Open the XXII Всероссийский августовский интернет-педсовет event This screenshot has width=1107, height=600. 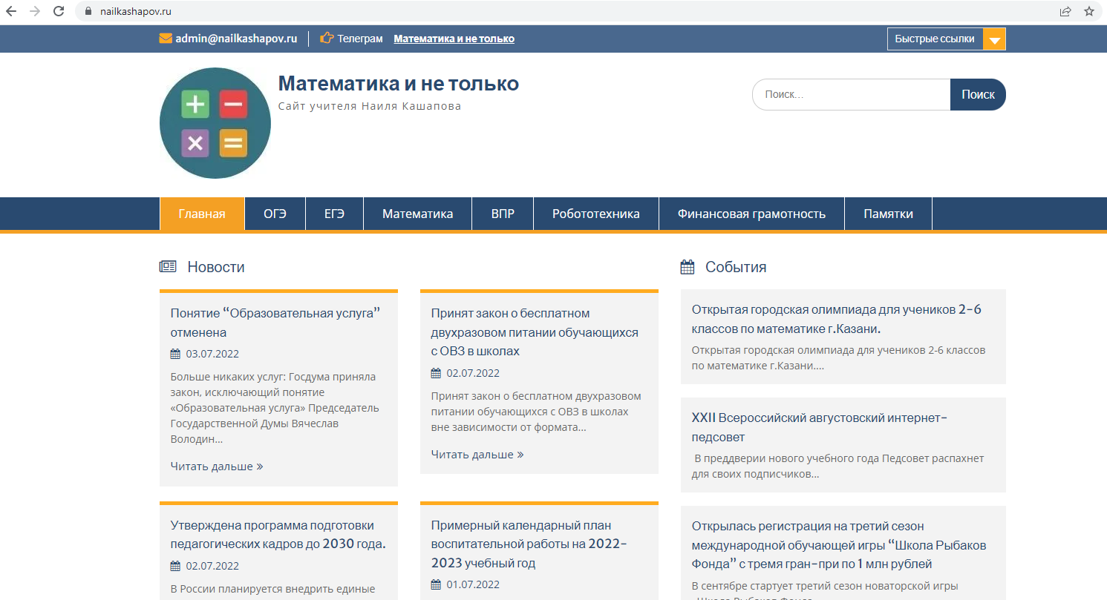(819, 427)
